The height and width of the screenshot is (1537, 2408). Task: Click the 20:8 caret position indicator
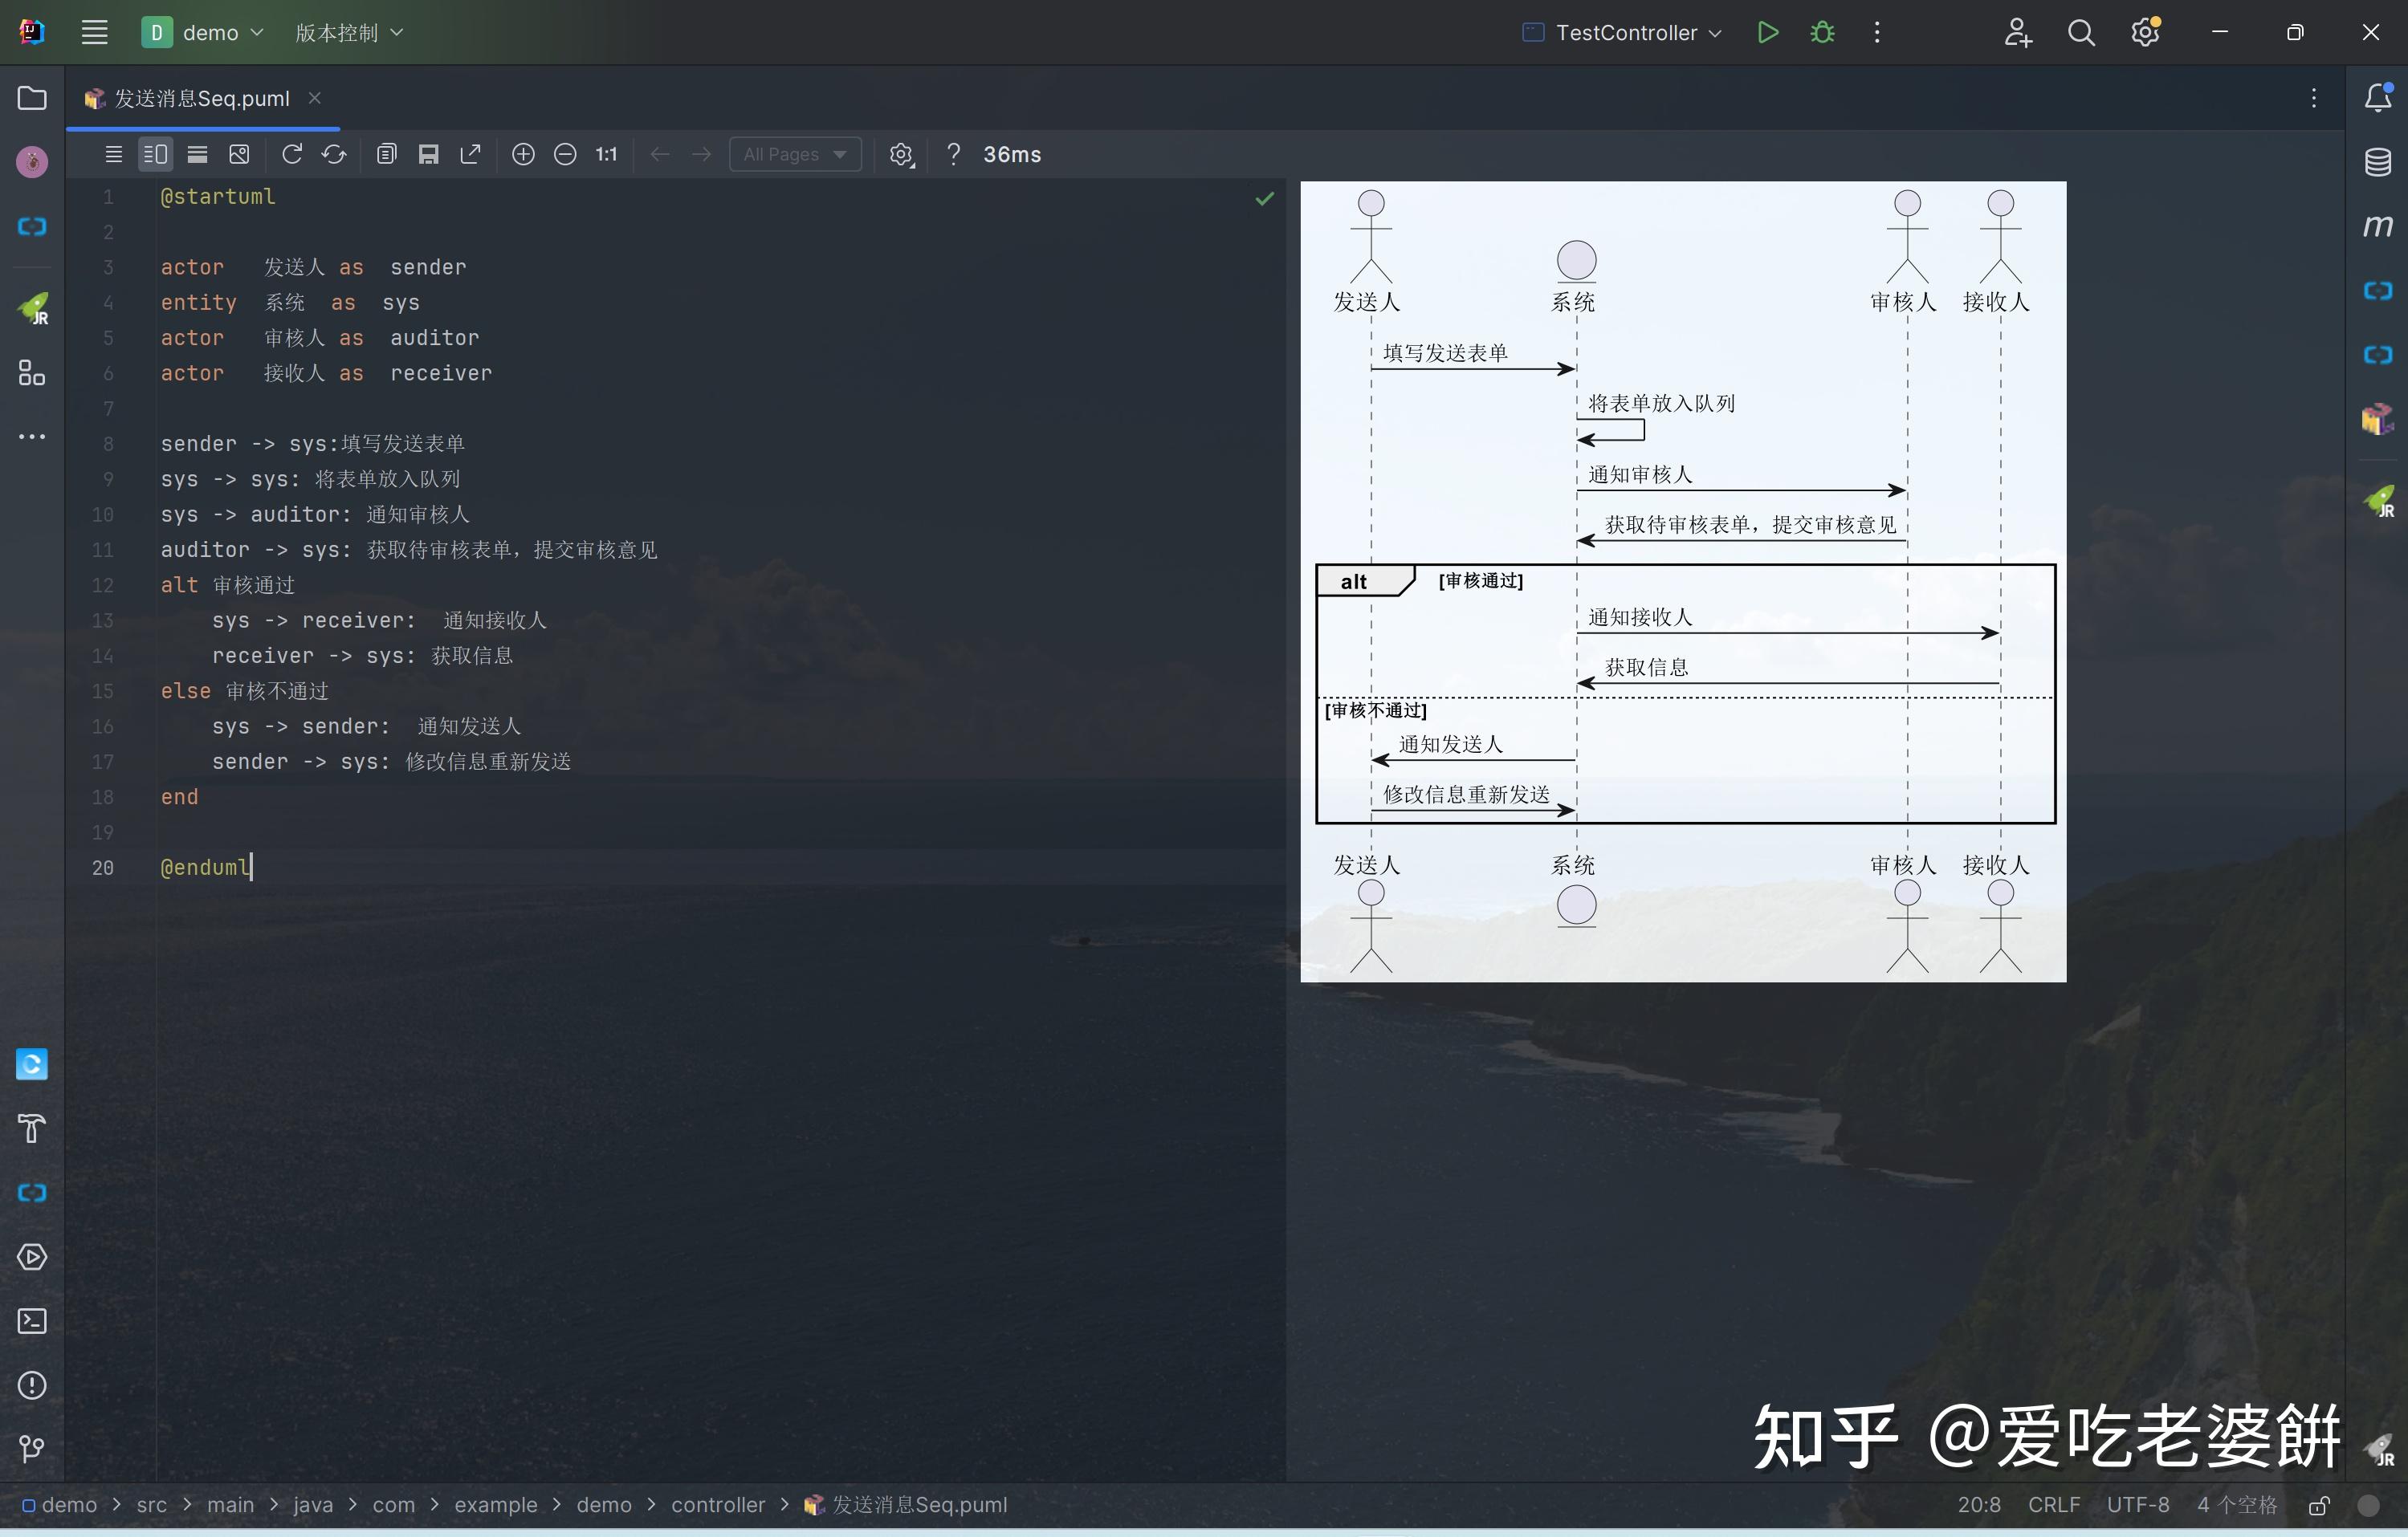pos(1979,1505)
